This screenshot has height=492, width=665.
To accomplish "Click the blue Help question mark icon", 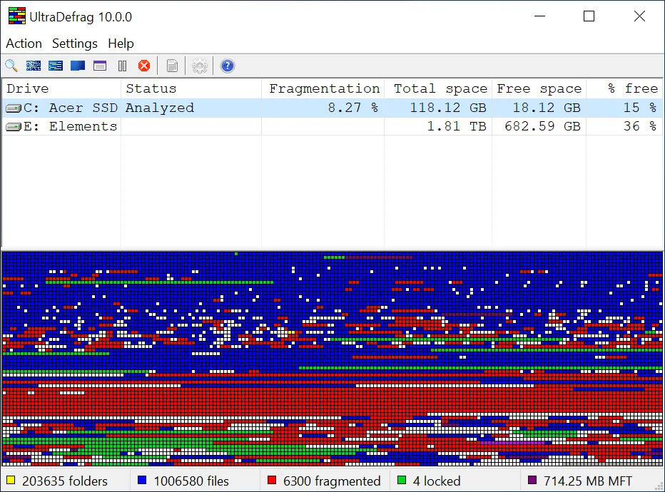I will pyautogui.click(x=227, y=66).
